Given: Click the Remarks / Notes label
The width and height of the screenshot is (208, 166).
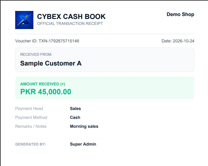Looking at the screenshot, I should [31, 126].
